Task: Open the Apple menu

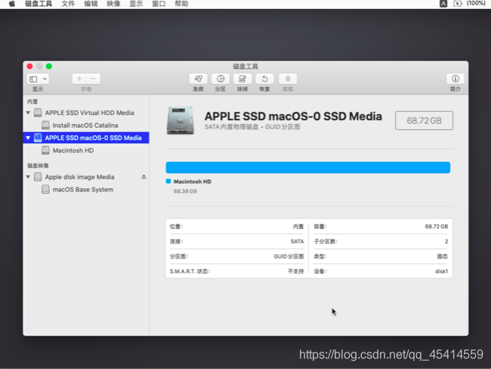Action: (x=12, y=4)
